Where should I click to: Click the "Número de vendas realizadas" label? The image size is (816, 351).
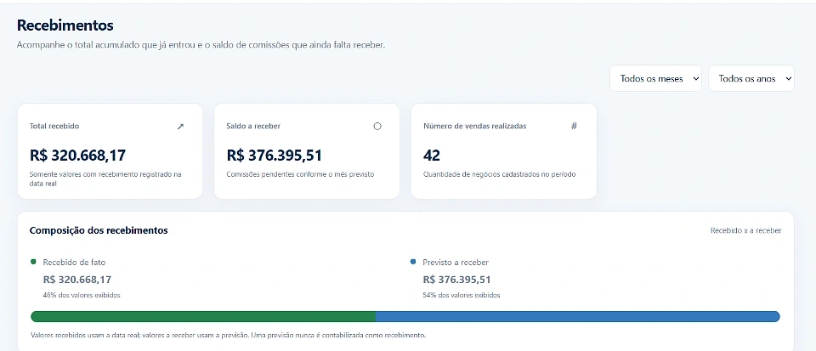pos(474,126)
